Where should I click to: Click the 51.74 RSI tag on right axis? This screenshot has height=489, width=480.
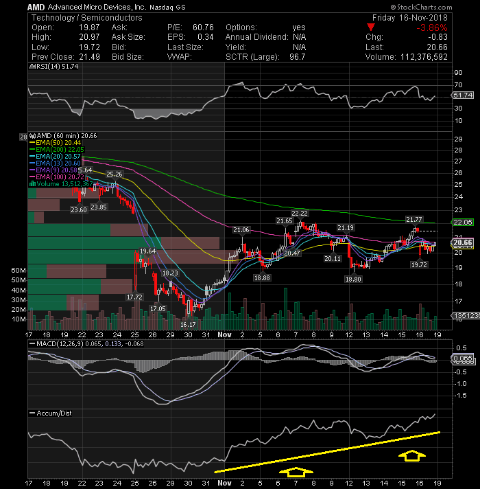click(x=463, y=95)
